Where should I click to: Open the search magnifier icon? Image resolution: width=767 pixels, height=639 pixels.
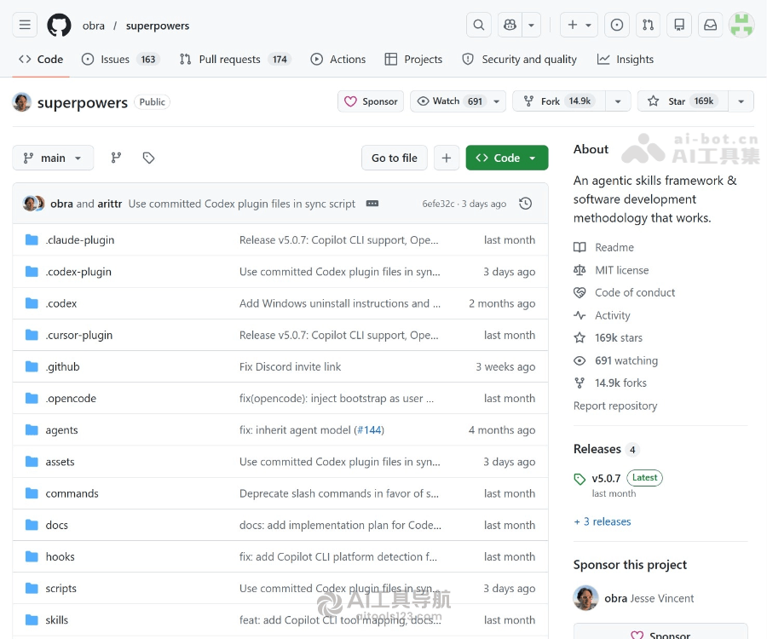pos(479,25)
